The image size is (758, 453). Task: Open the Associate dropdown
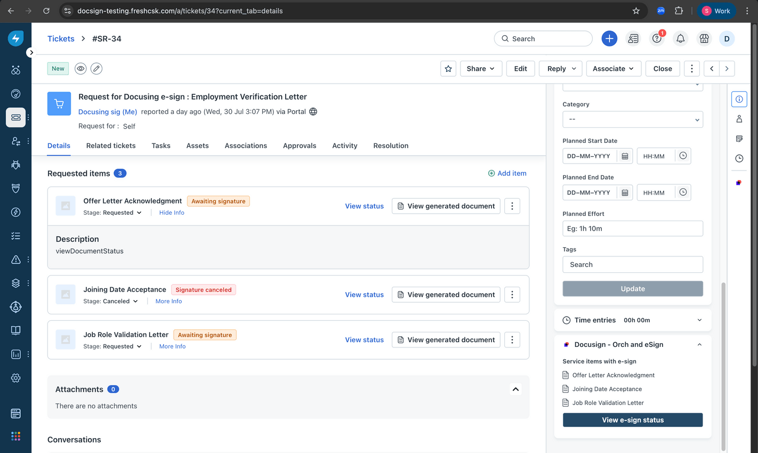614,69
